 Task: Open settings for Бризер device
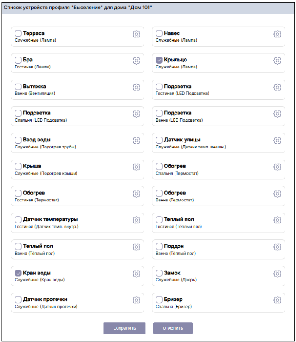pyautogui.click(x=277, y=300)
